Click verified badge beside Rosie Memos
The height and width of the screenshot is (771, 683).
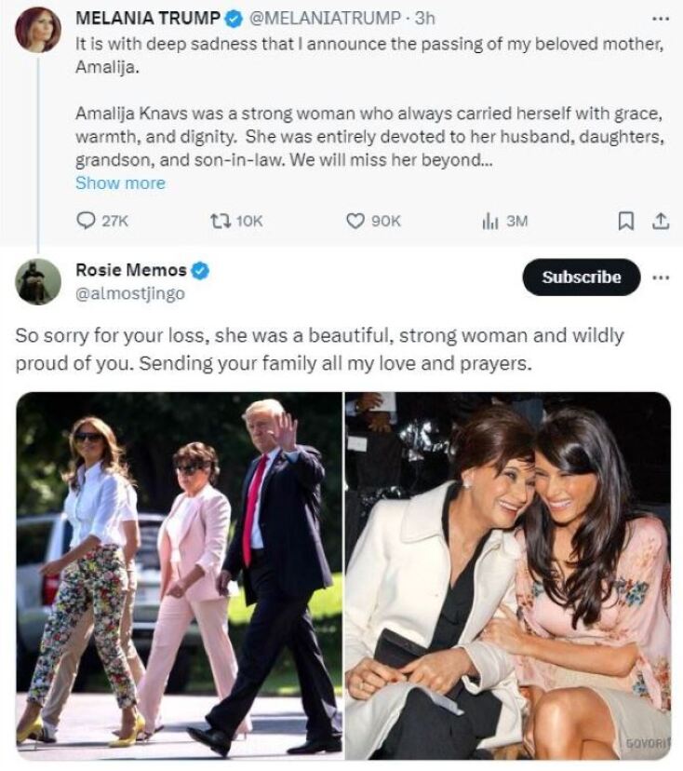(x=200, y=271)
